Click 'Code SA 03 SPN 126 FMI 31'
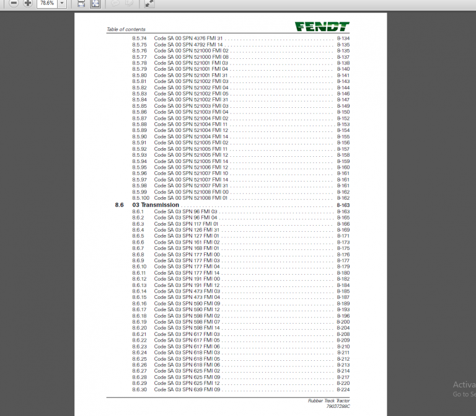Screen dimensions: 476x416 pos(187,230)
